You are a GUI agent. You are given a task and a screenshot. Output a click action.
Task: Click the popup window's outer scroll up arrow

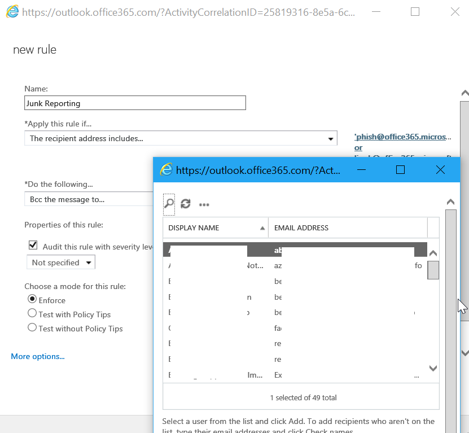(450, 202)
